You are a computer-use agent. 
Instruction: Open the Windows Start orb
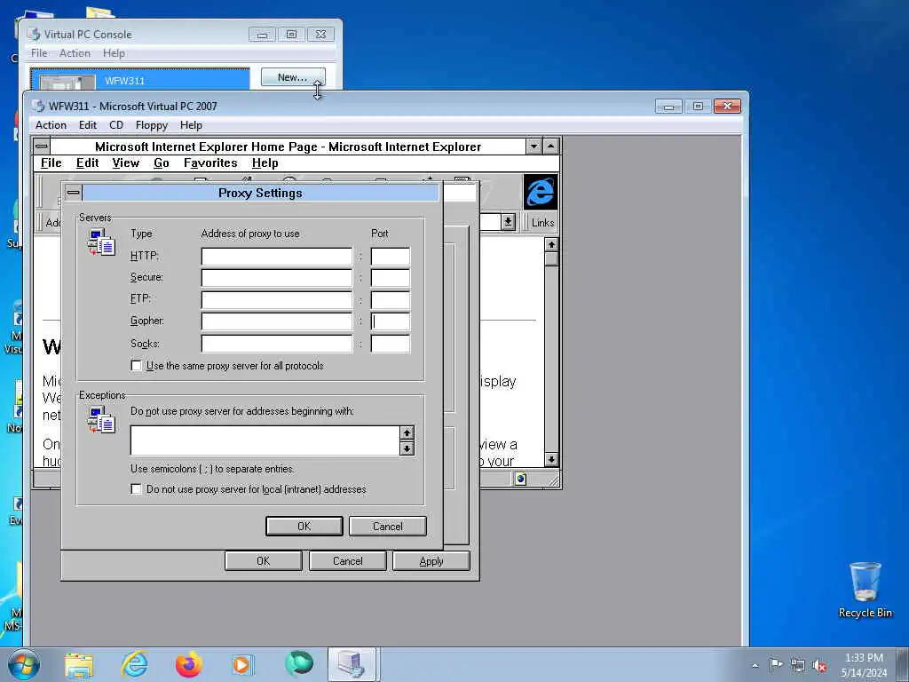(23, 664)
